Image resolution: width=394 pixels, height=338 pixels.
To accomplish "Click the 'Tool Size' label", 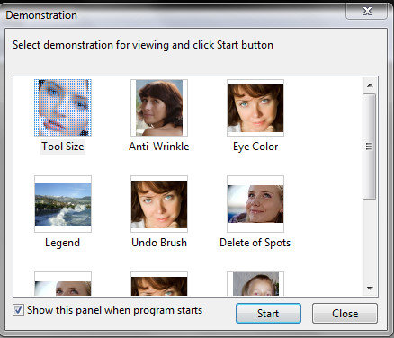I will (63, 147).
